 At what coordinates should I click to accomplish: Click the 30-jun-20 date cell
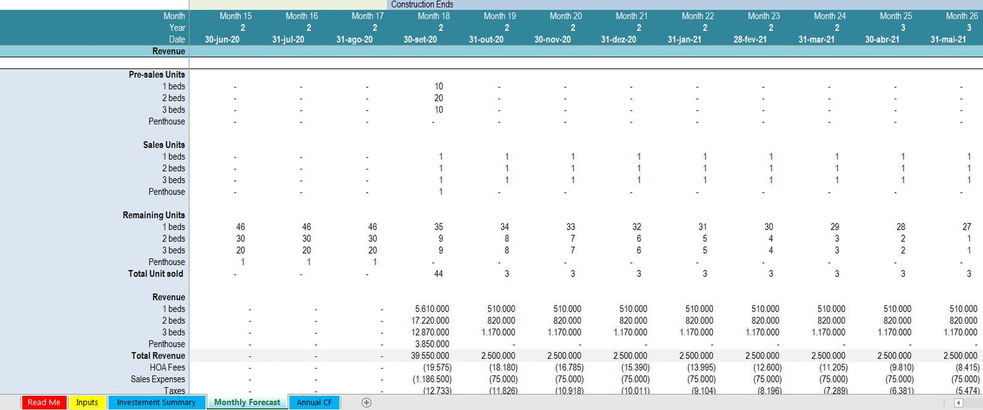click(x=222, y=39)
